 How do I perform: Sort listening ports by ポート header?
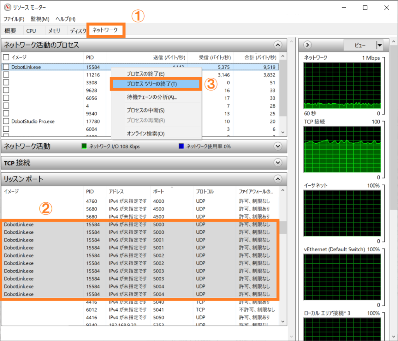(171, 191)
